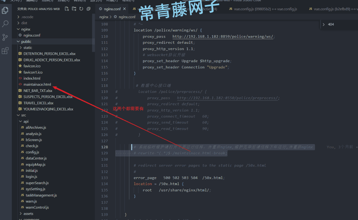Click the nginx.conf breadcrumb item
Viewport: 358px width, 220px height.
[127, 17]
